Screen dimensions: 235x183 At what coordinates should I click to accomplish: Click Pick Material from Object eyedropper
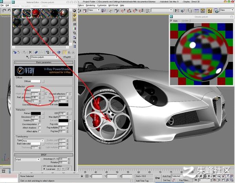(28, 57)
